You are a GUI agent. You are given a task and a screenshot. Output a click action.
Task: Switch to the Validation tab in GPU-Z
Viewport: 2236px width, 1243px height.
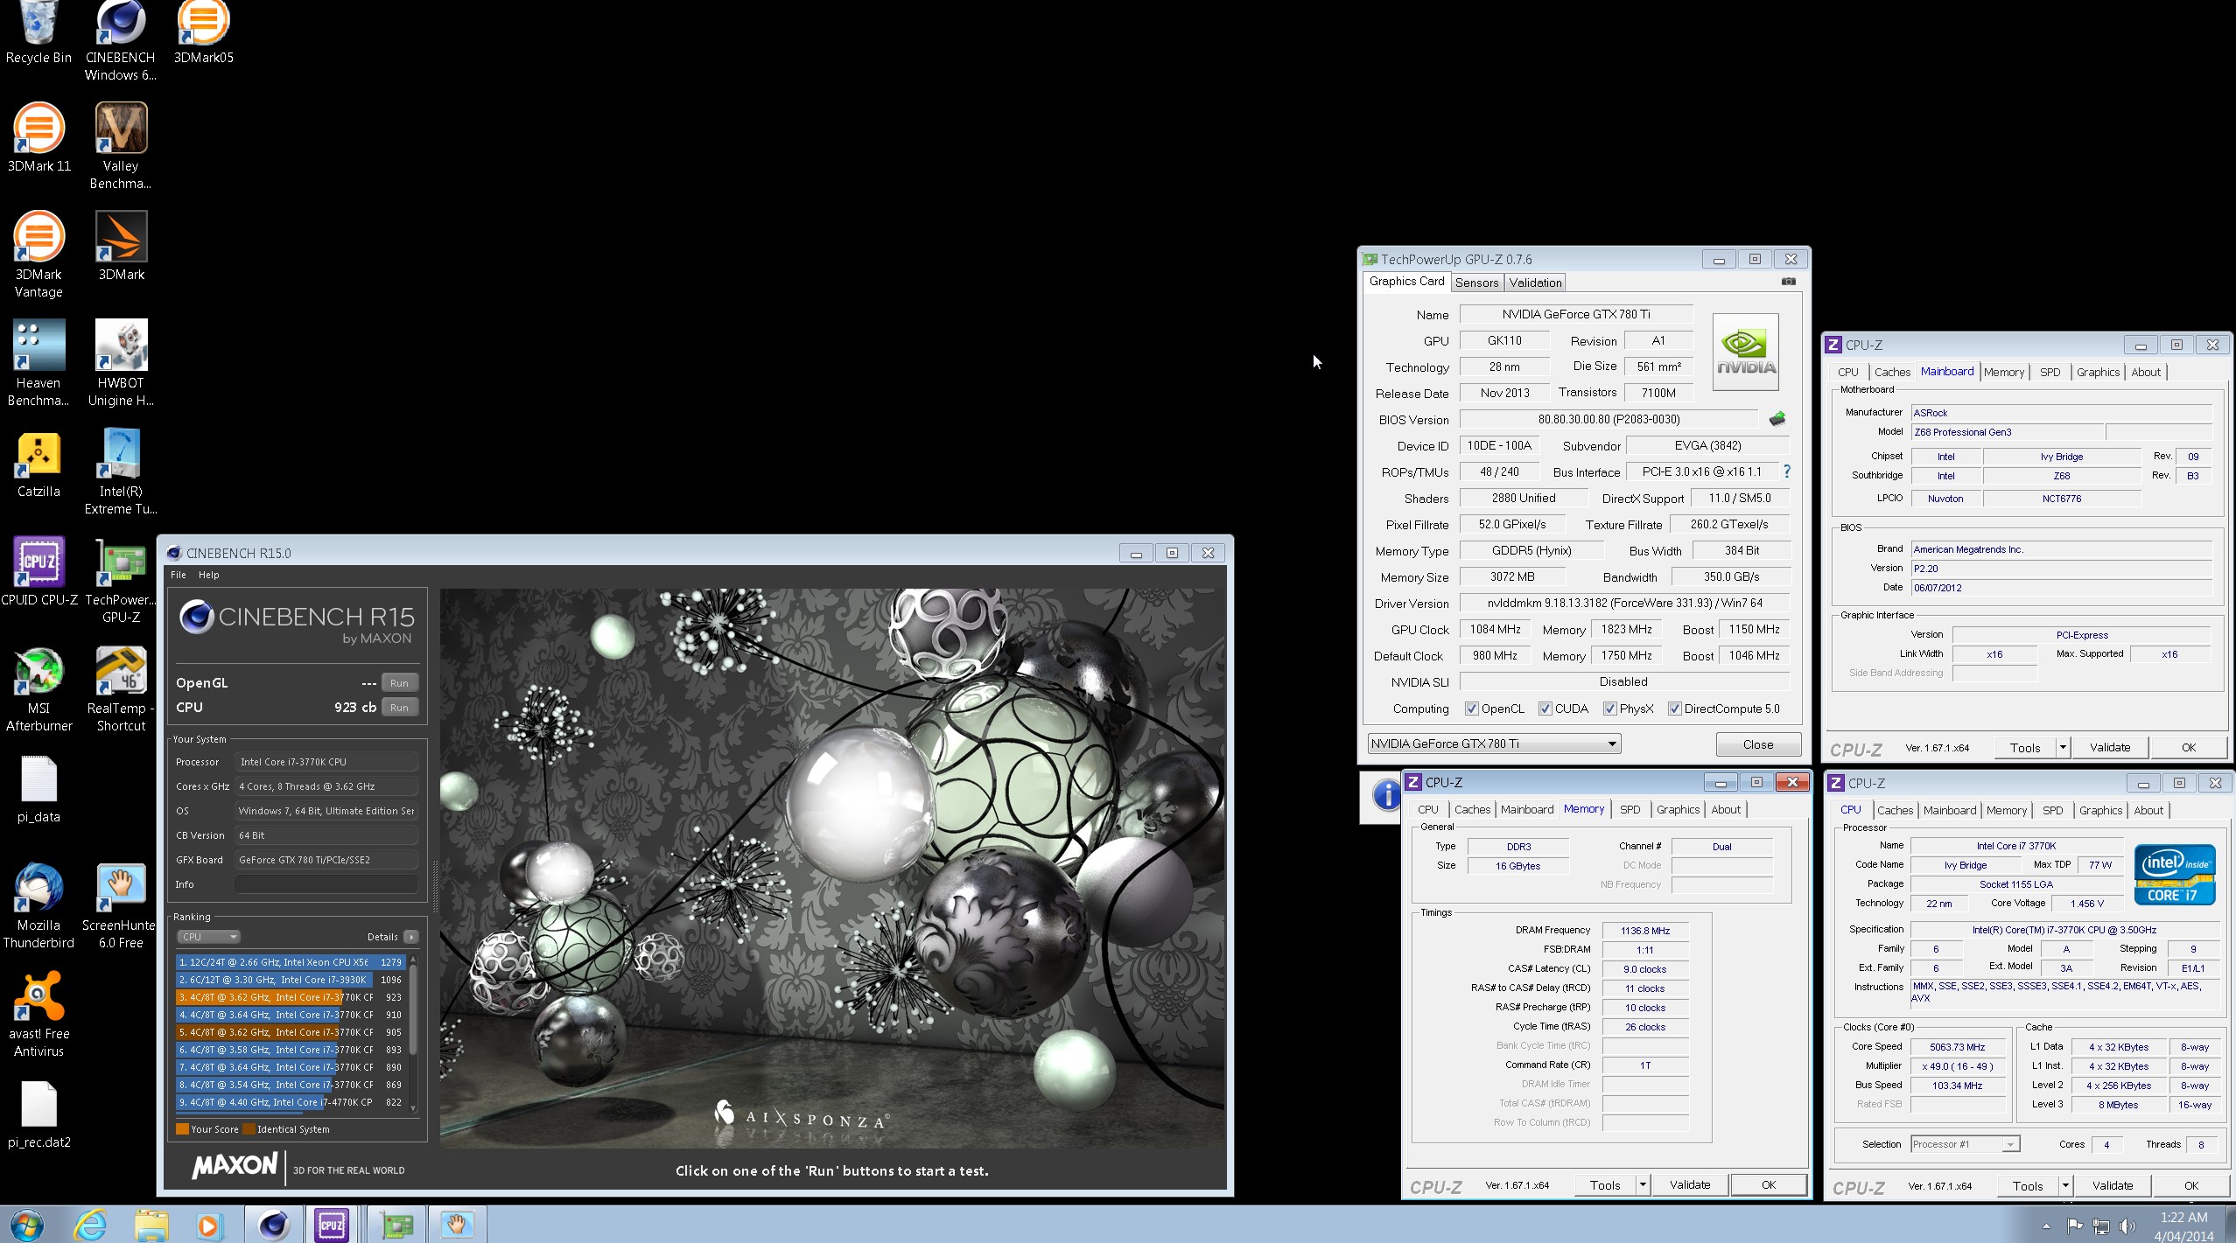click(1535, 283)
